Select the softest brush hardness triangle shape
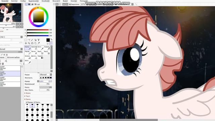 [x=41, y=78]
